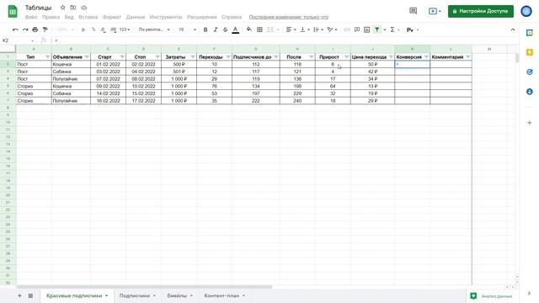The image size is (539, 303).
Task: Toggle bold formatting
Action: coord(205,30)
